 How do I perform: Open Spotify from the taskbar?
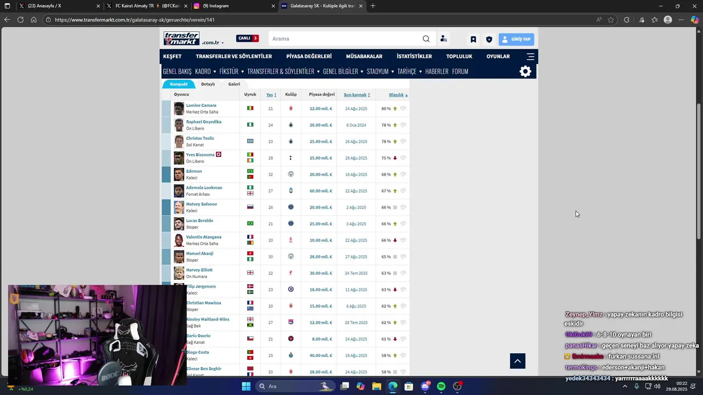tap(441, 386)
